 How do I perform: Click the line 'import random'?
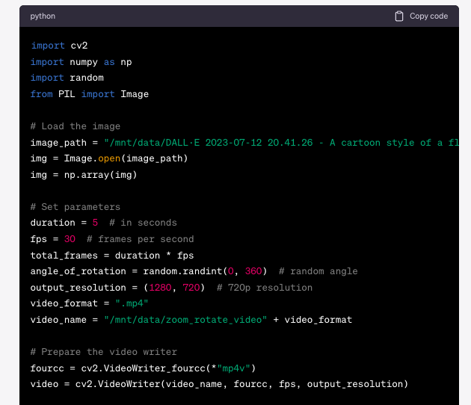(67, 78)
